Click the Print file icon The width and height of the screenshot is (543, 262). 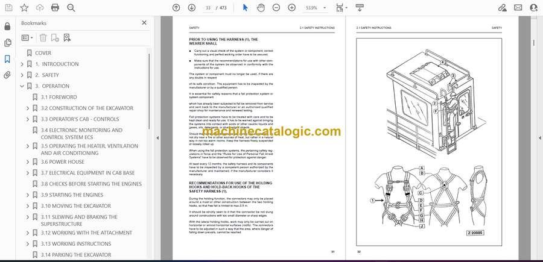(x=56, y=8)
